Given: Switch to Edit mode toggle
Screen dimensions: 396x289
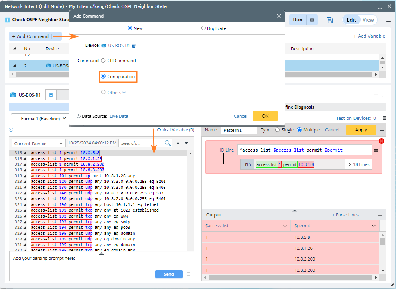Looking at the screenshot, I should pyautogui.click(x=351, y=20).
